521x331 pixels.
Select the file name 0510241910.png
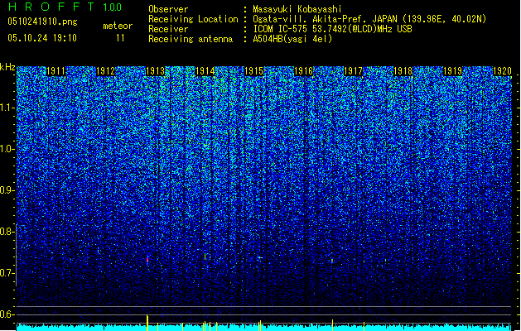pyautogui.click(x=42, y=22)
